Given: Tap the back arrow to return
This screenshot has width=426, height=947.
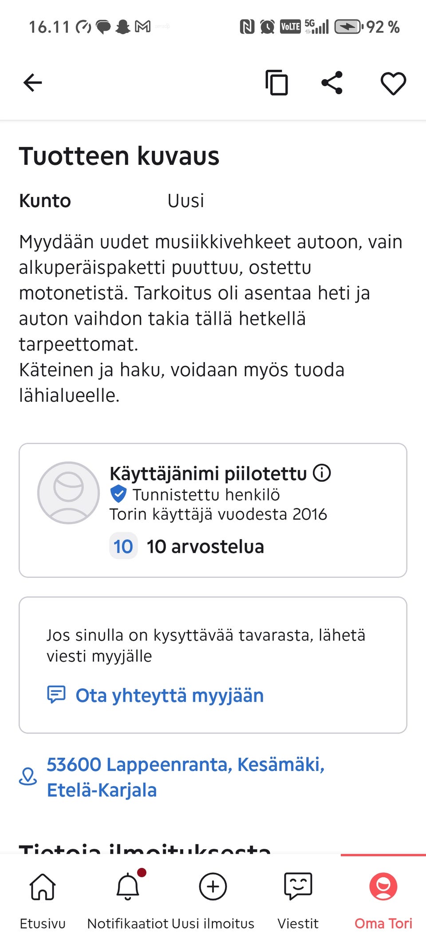Looking at the screenshot, I should [32, 82].
